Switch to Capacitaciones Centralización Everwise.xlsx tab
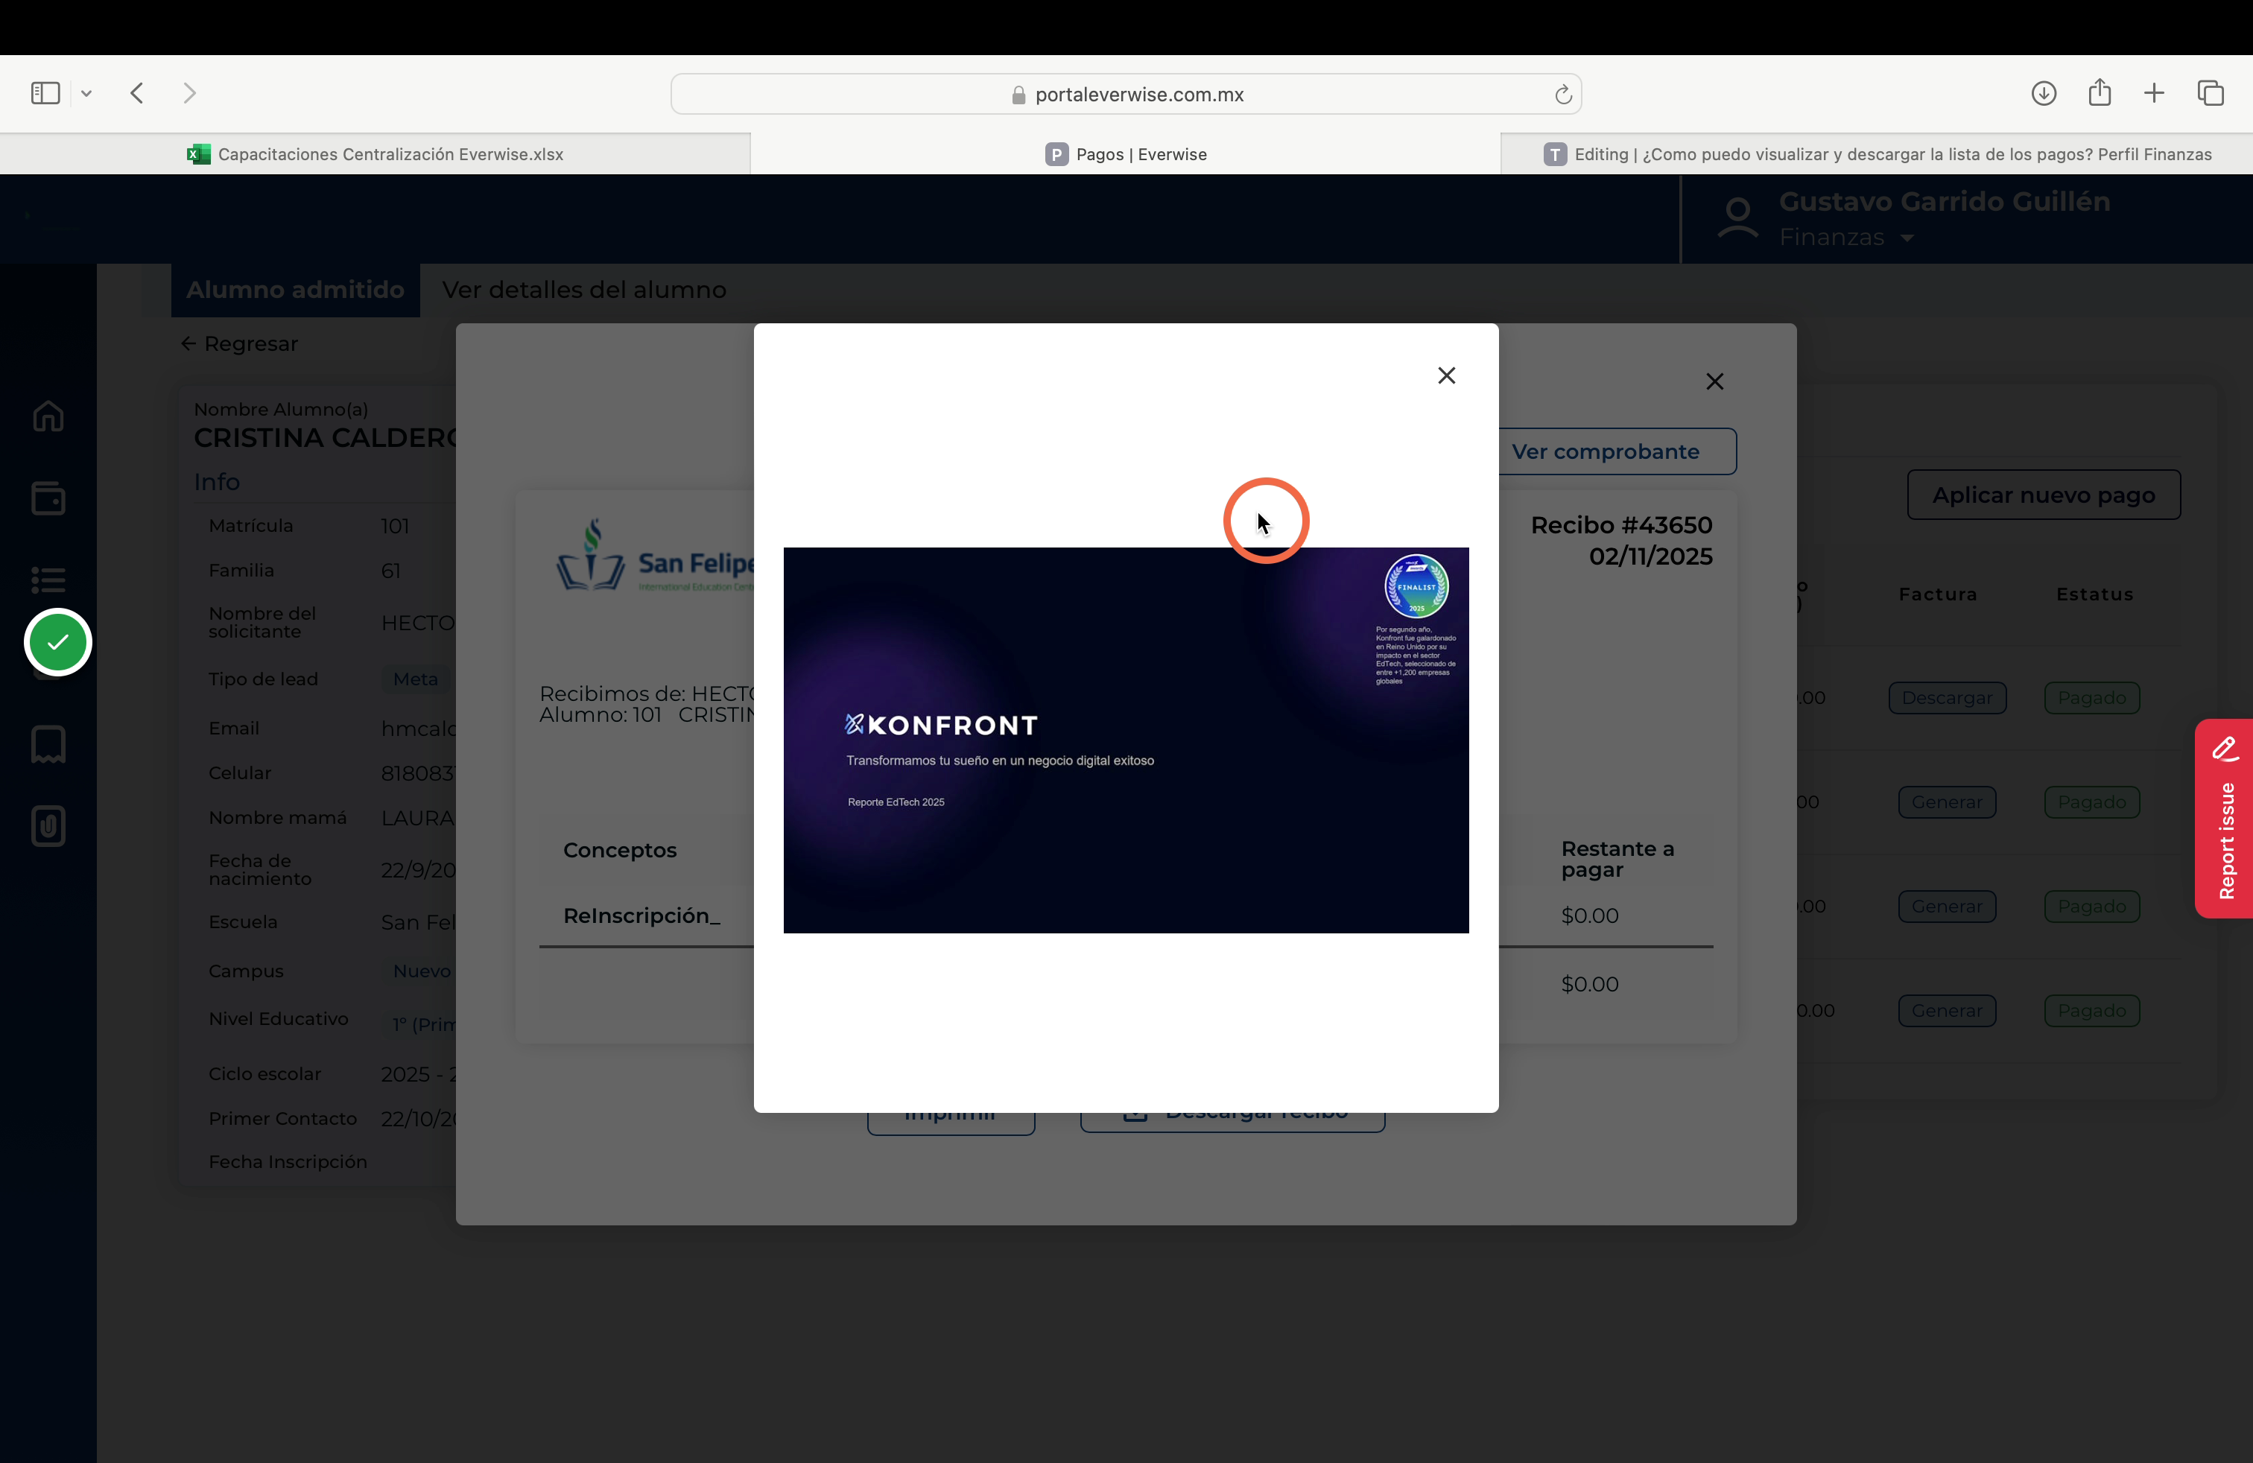This screenshot has width=2253, height=1463. (375, 154)
